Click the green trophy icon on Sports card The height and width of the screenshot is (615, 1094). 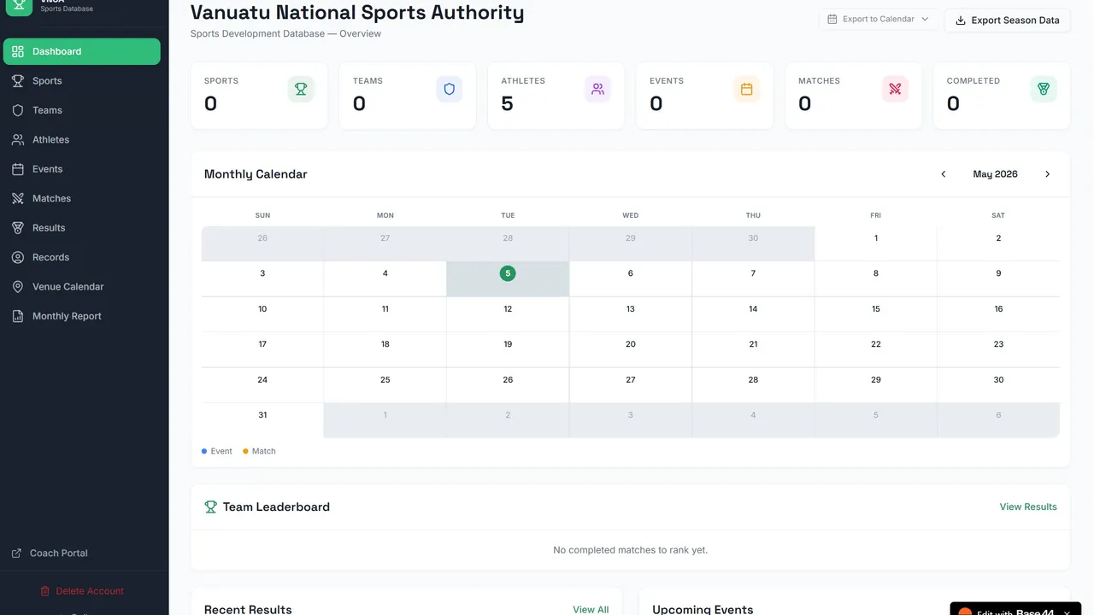click(301, 89)
